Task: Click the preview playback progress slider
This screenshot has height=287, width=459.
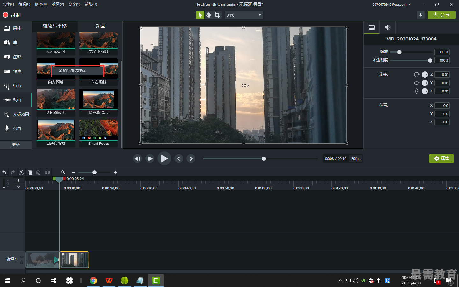Action: [260, 158]
